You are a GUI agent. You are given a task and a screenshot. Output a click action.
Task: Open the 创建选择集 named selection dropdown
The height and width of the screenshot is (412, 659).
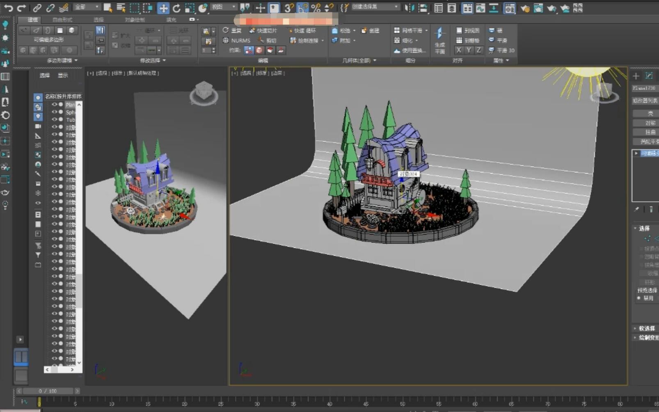[375, 7]
